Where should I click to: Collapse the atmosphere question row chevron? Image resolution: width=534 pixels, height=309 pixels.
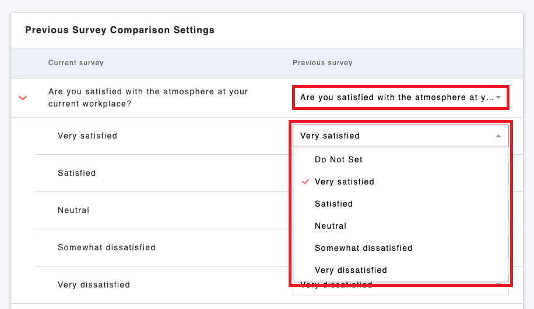23,98
